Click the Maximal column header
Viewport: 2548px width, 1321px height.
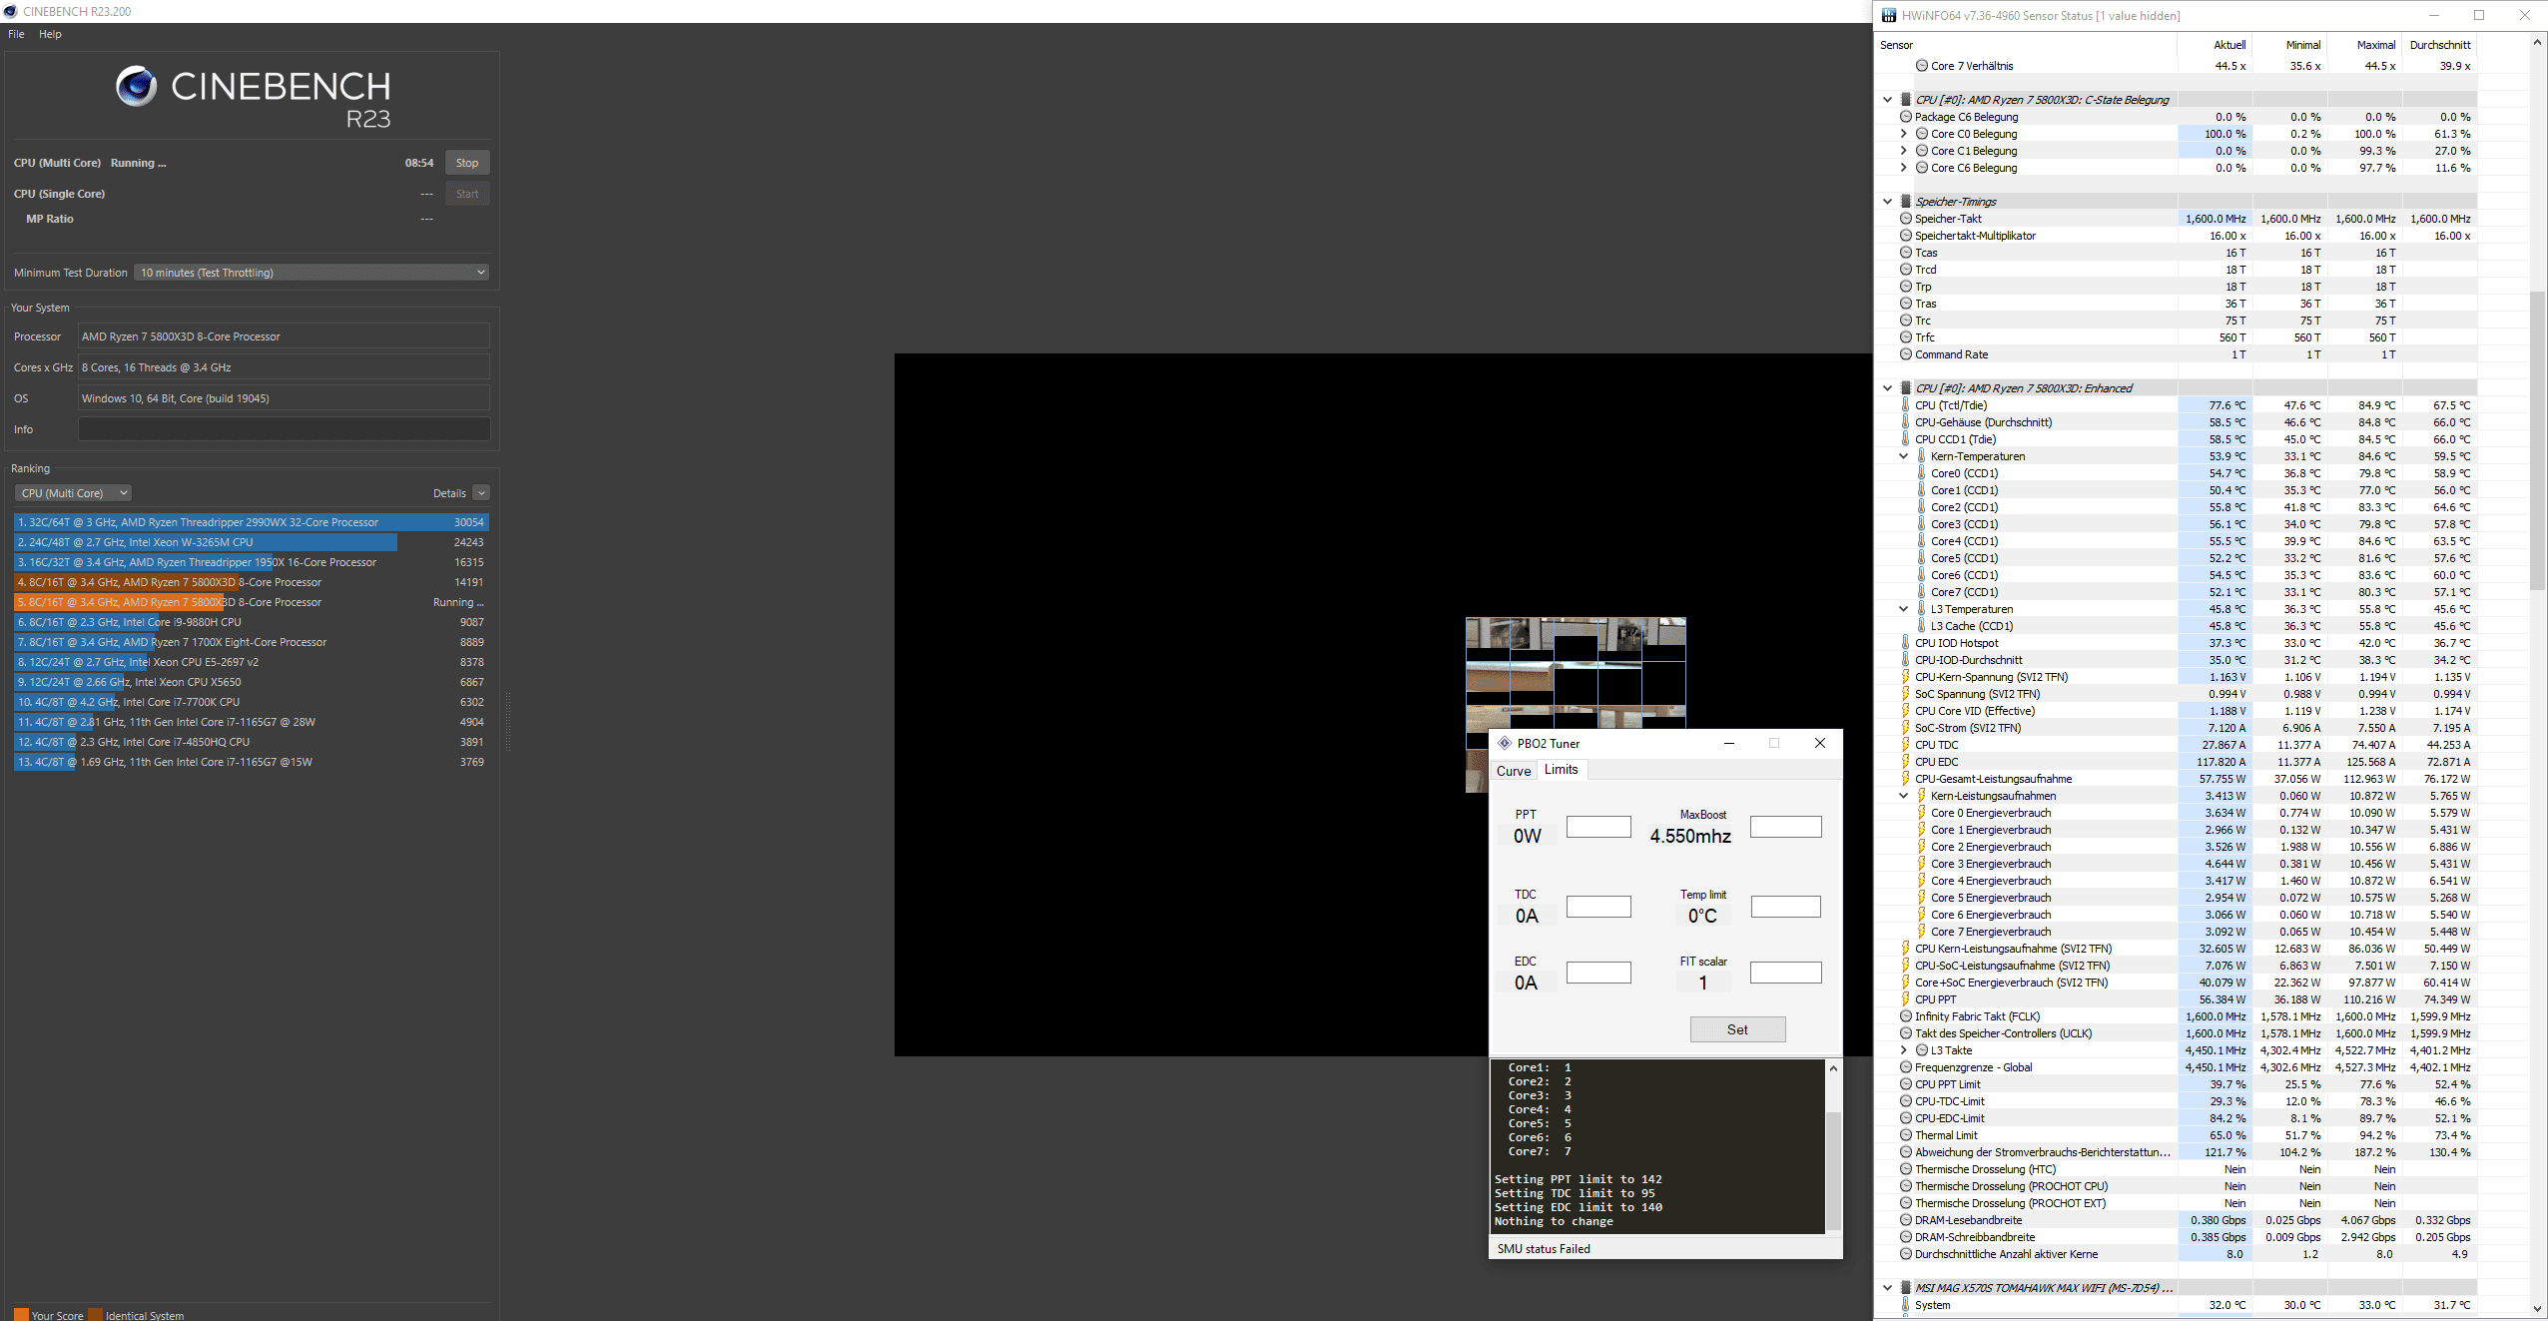pos(2375,45)
